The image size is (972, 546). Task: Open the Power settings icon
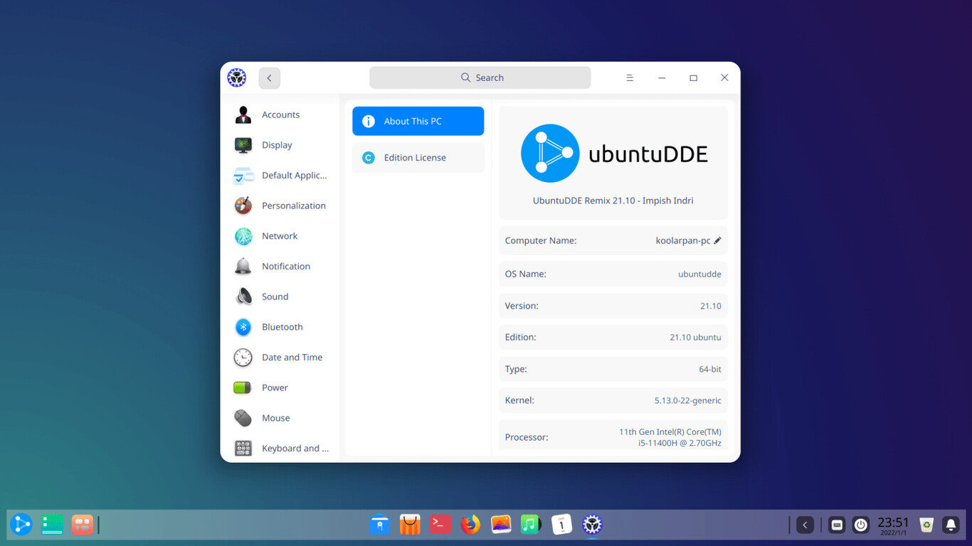click(x=243, y=387)
